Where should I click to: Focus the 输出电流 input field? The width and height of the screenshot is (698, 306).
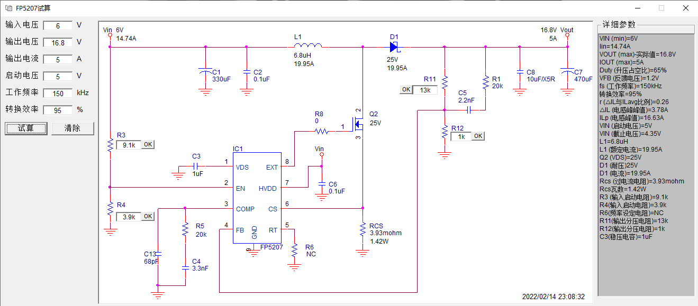coord(58,60)
